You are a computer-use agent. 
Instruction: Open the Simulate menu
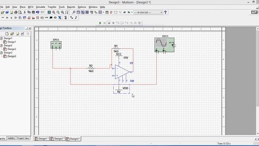coord(40,7)
